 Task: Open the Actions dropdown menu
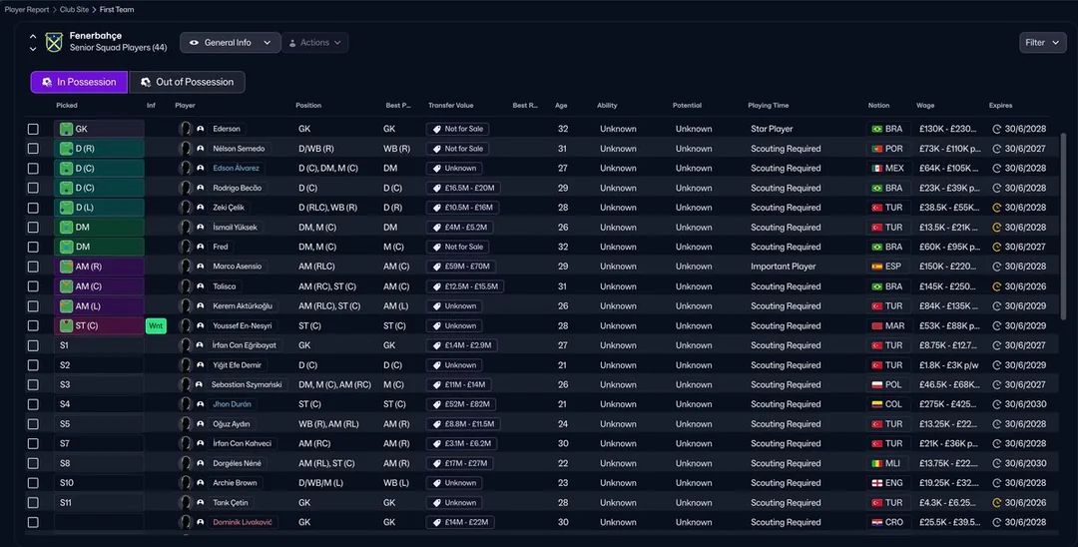(314, 43)
